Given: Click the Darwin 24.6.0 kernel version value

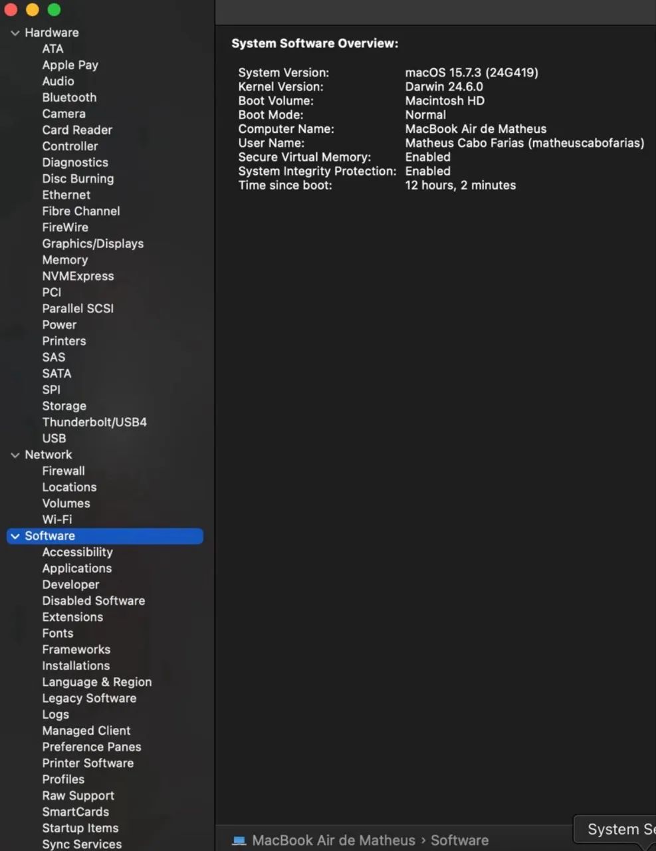Looking at the screenshot, I should (444, 86).
